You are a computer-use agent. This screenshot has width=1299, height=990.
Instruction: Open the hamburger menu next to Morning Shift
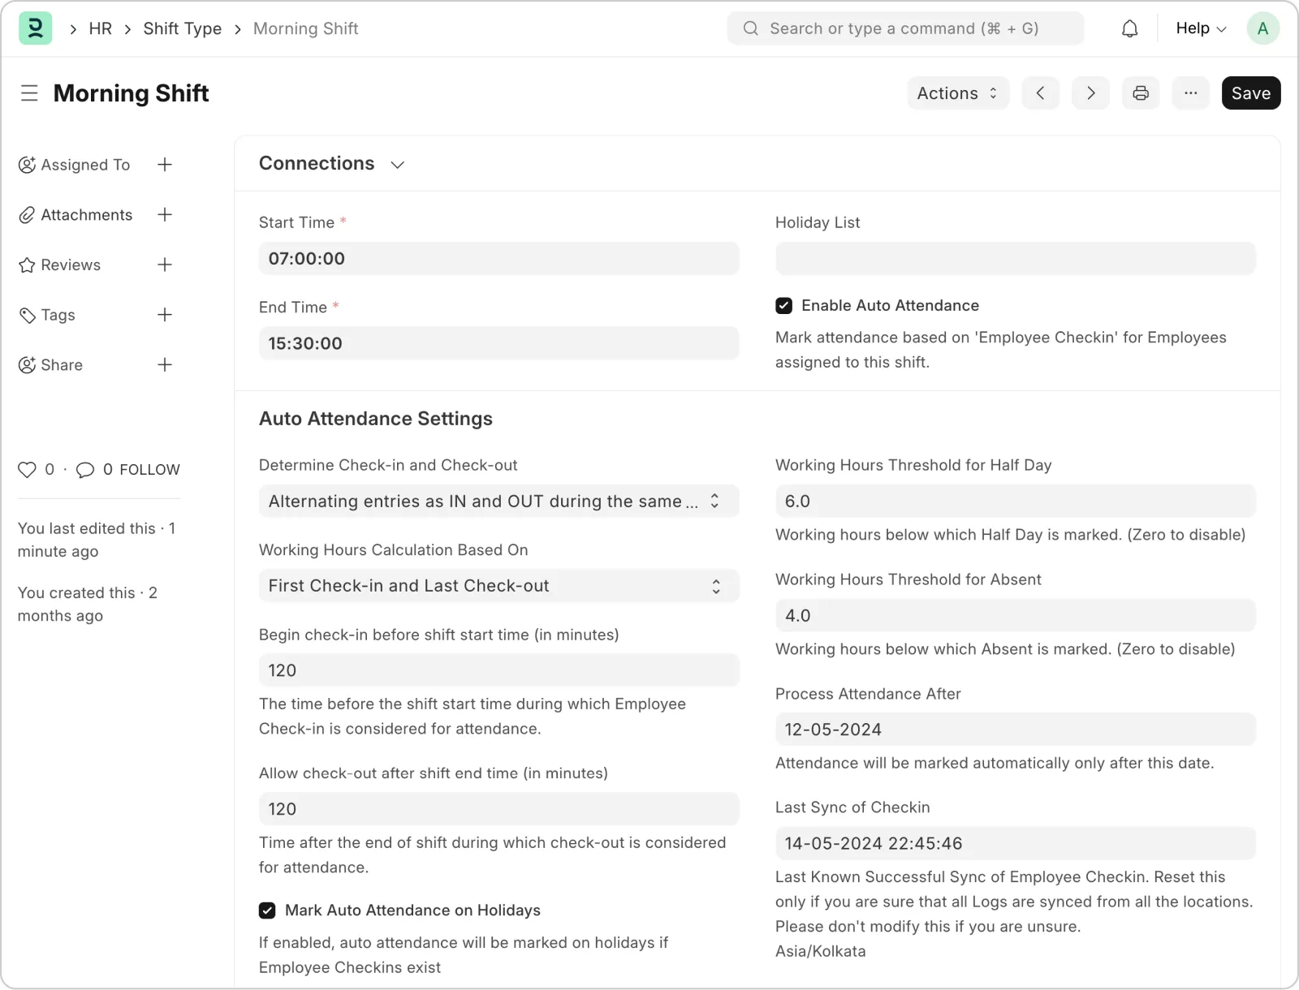point(29,93)
